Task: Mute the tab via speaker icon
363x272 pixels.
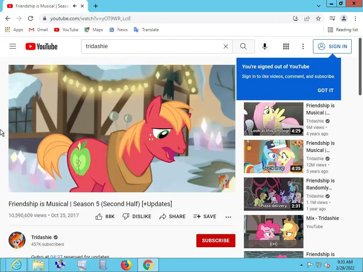Action: (x=74, y=6)
